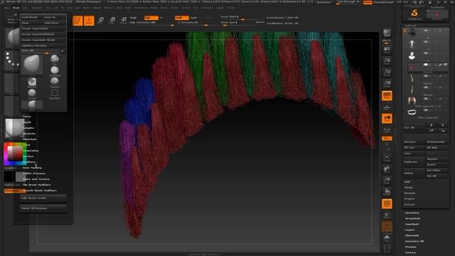
Task: Click the Load Brush button
Action: tap(31, 17)
